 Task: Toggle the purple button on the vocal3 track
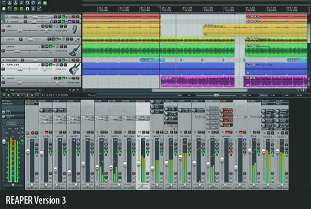click(69, 22)
